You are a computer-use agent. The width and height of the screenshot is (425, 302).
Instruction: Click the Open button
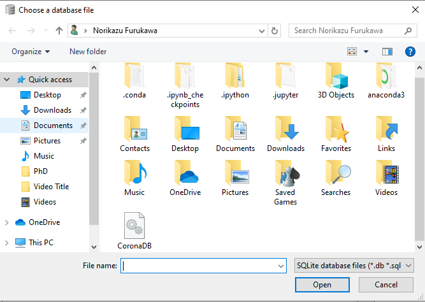pyautogui.click(x=322, y=285)
